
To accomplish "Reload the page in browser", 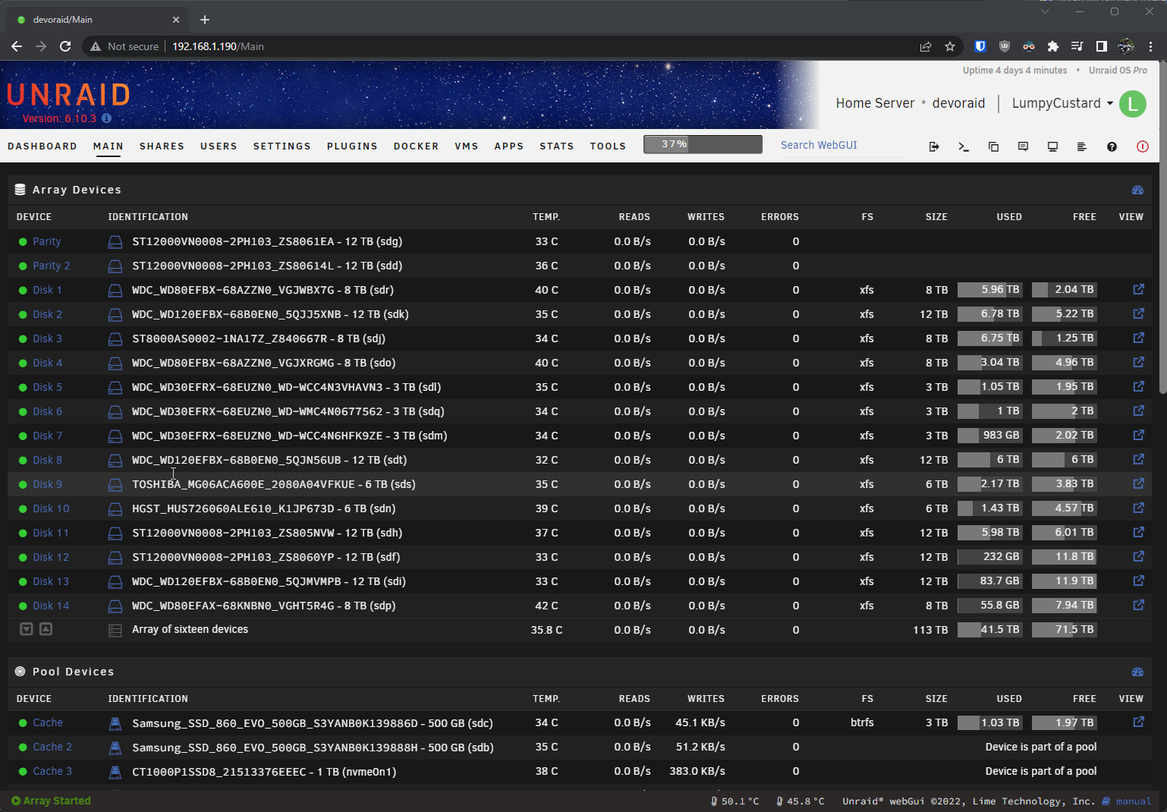I will (x=65, y=46).
